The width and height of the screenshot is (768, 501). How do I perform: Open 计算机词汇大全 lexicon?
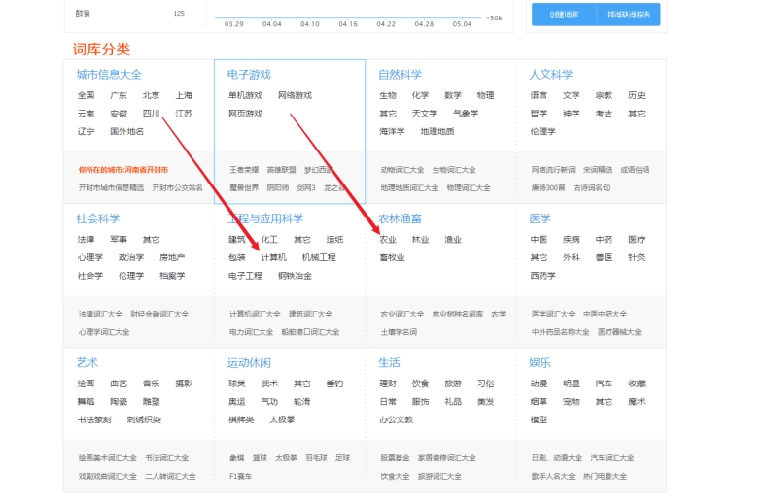255,315
